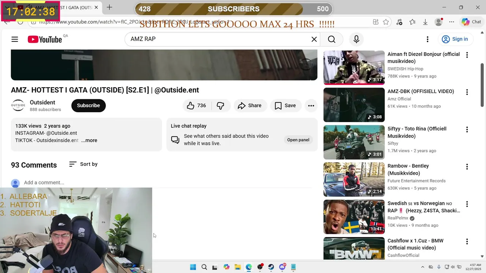
Task: Click the Outsident channel name
Action: point(43,102)
